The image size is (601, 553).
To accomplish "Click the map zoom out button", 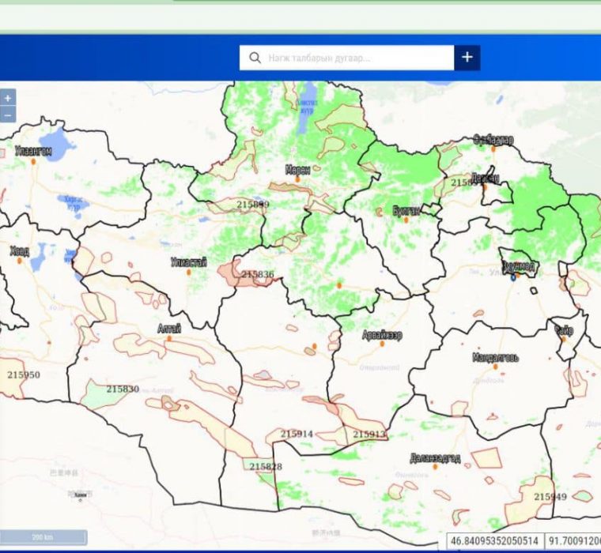I will point(7,115).
